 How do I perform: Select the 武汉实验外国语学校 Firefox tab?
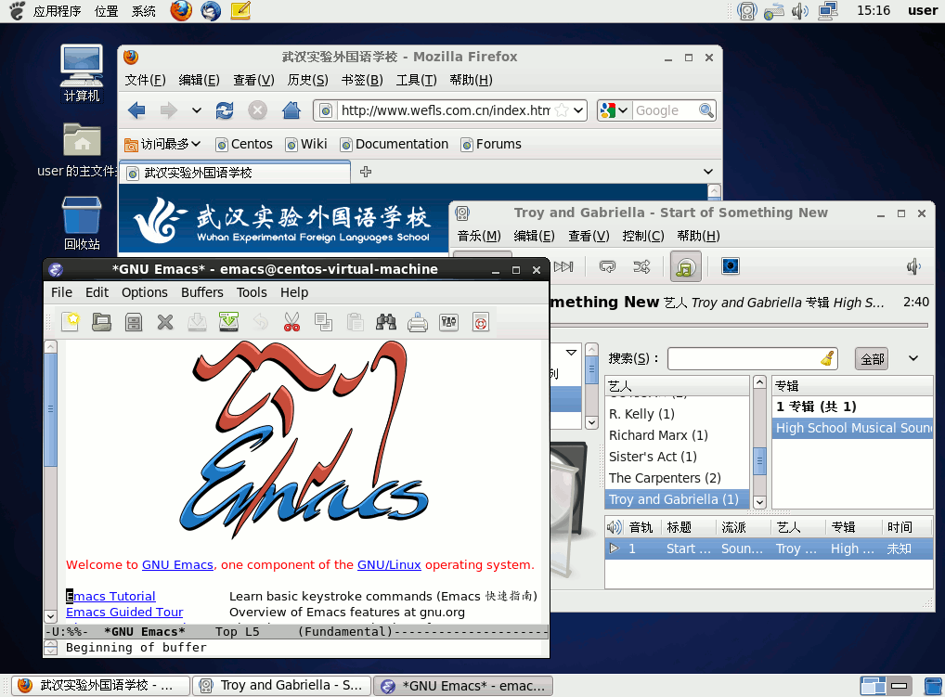coord(235,173)
